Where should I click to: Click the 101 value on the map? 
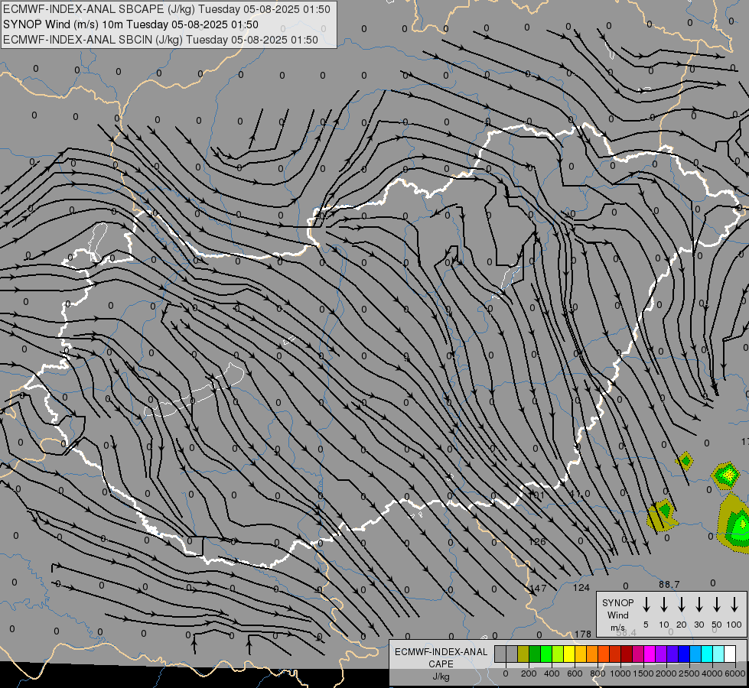(x=536, y=495)
